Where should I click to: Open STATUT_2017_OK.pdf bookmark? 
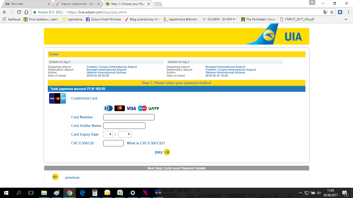tap(297, 19)
